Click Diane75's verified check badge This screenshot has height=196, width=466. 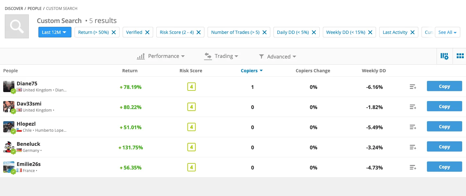coord(13,91)
